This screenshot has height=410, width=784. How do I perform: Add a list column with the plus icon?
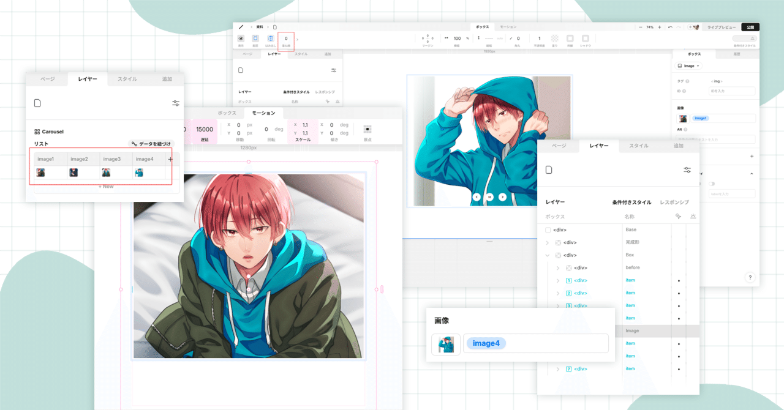click(x=170, y=159)
